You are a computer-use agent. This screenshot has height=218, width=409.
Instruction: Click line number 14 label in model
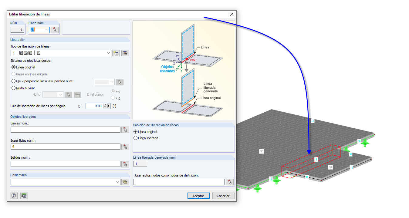307,177
